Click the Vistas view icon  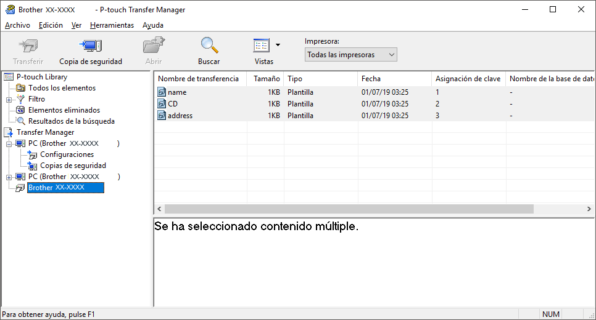click(x=261, y=46)
